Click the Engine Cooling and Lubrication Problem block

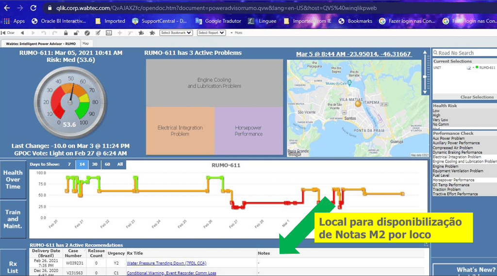coord(214,83)
